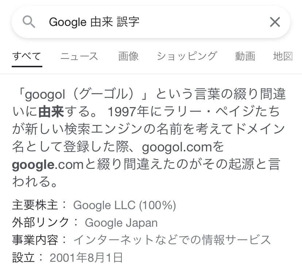
Task: Clear the search query with X
Action: point(275,22)
